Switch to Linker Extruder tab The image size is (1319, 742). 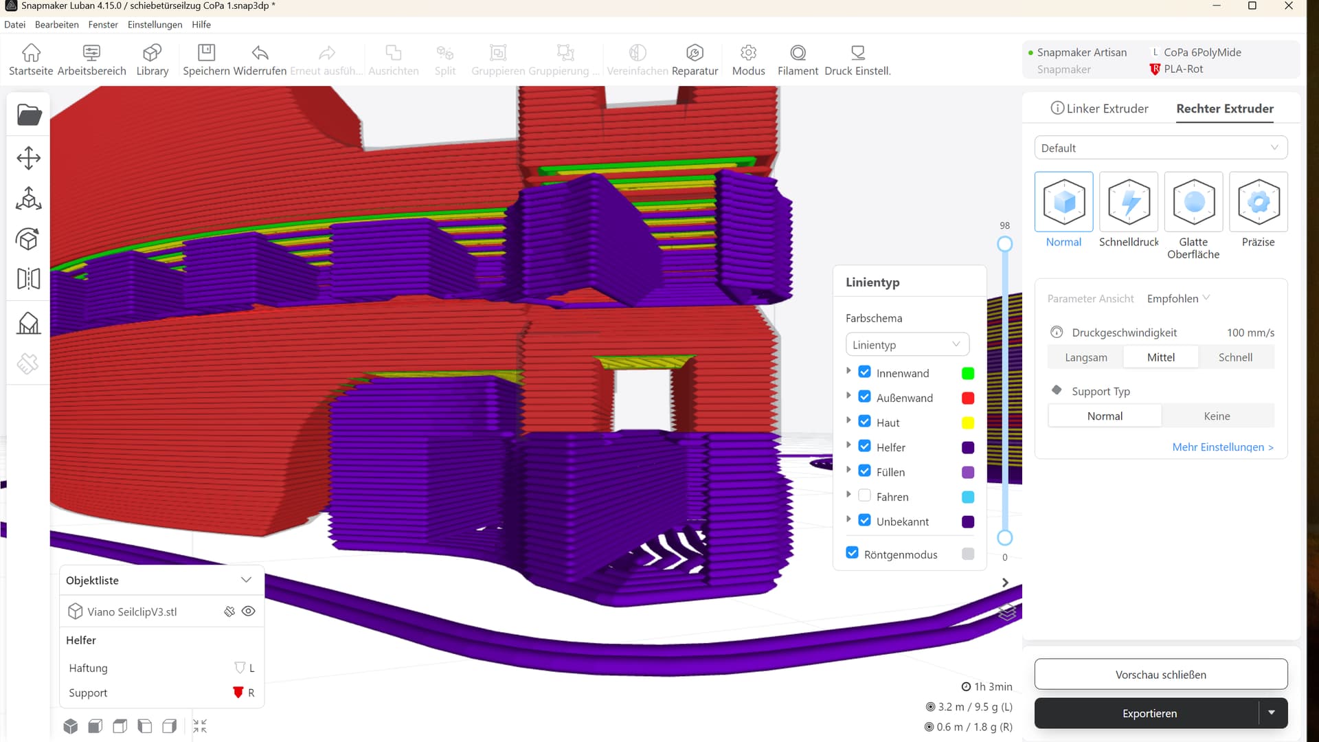pyautogui.click(x=1099, y=109)
